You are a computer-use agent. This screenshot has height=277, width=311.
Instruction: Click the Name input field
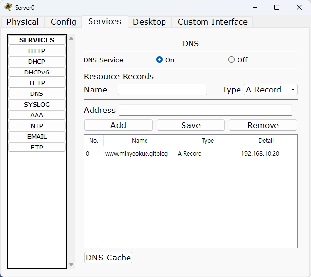(x=163, y=90)
